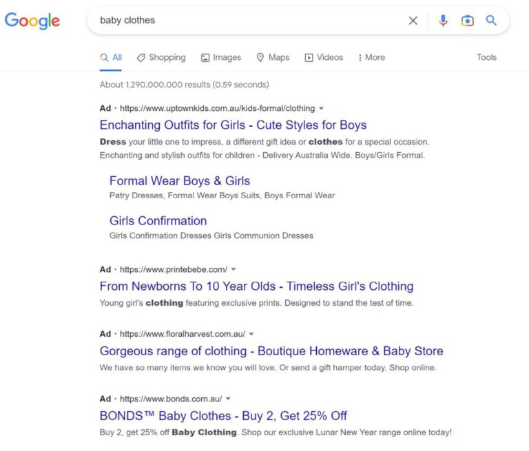Expand the dropdown arrow beside the bonds.com.au URL
This screenshot has height=451, width=529.
tap(229, 399)
